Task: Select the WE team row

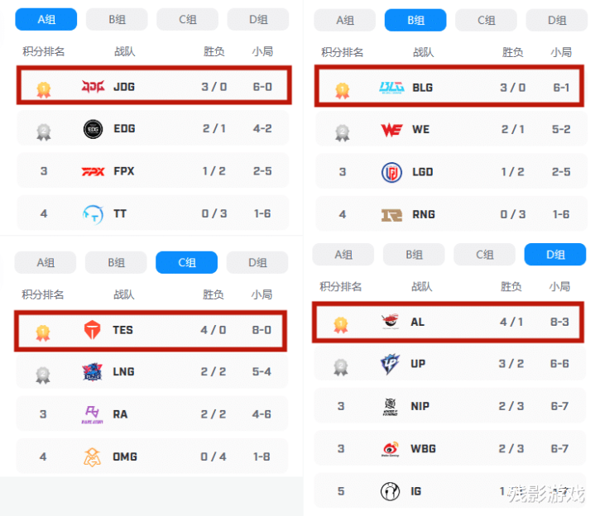Action: (x=452, y=129)
